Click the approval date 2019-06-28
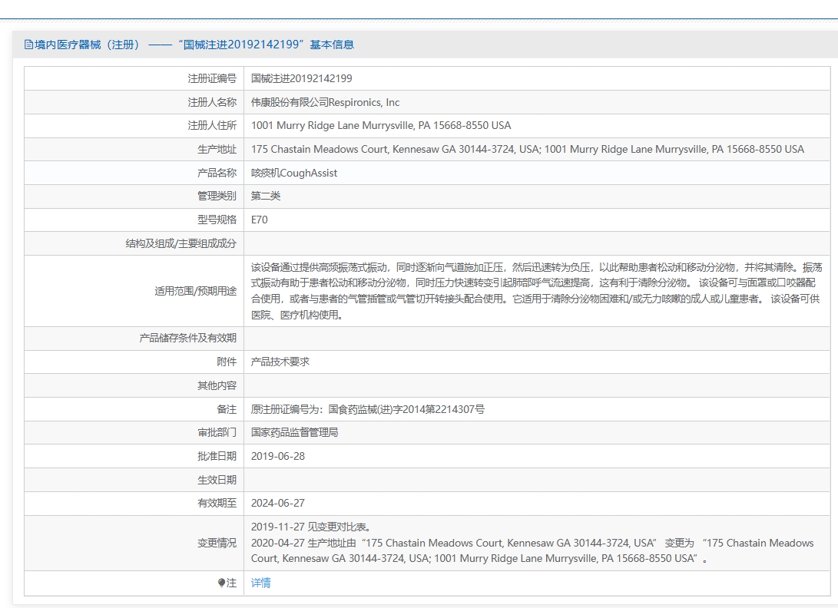Image resolution: width=838 pixels, height=608 pixels. (278, 456)
